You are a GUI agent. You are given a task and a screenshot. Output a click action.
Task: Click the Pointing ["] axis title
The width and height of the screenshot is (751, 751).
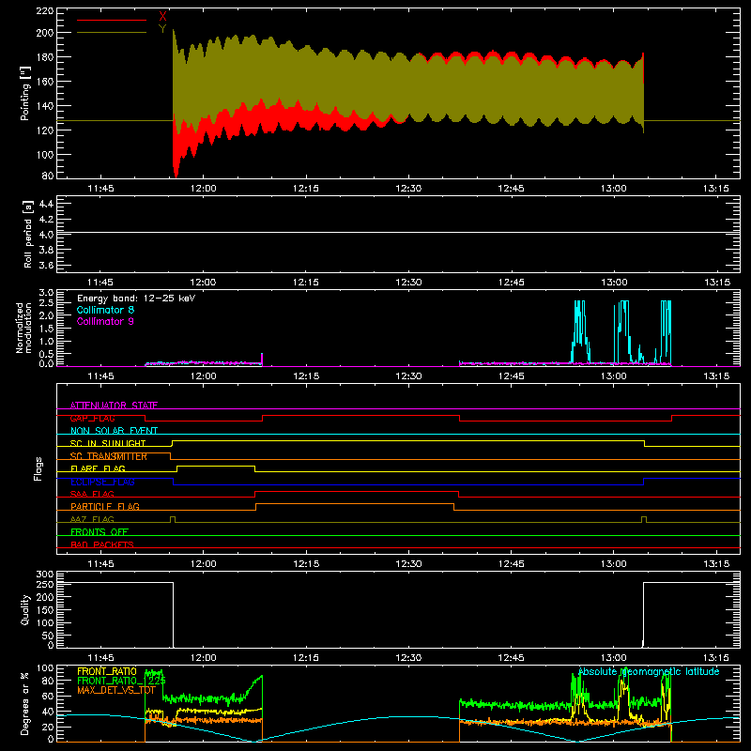[x=25, y=93]
